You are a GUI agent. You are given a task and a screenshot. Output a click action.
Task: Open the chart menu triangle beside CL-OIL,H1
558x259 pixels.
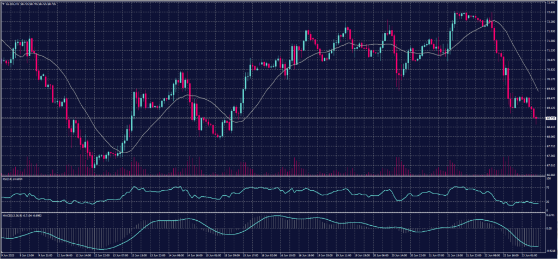pyautogui.click(x=2, y=3)
